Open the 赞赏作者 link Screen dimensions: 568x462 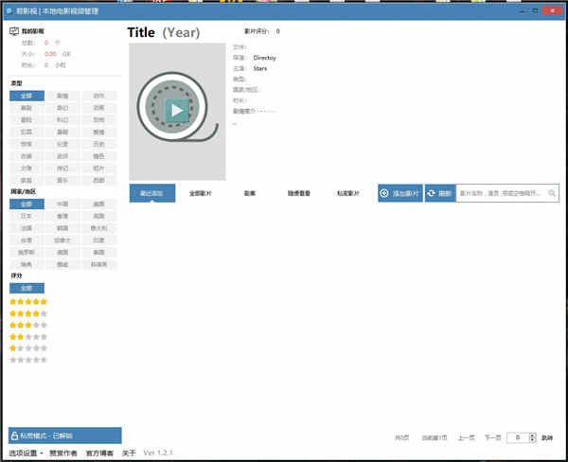[63, 453]
